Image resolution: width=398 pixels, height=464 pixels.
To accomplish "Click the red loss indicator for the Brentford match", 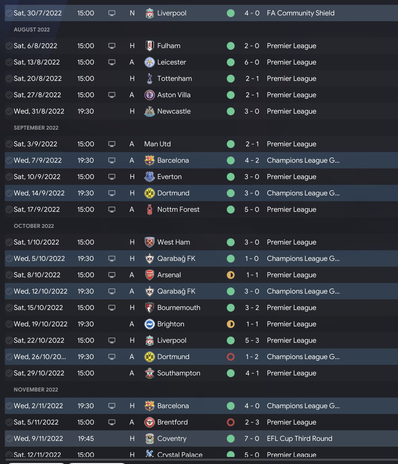I will coord(230,422).
